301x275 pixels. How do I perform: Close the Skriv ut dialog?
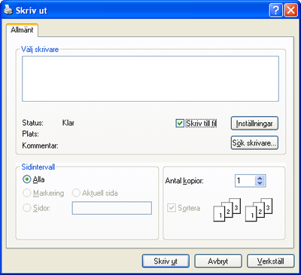[291, 11]
